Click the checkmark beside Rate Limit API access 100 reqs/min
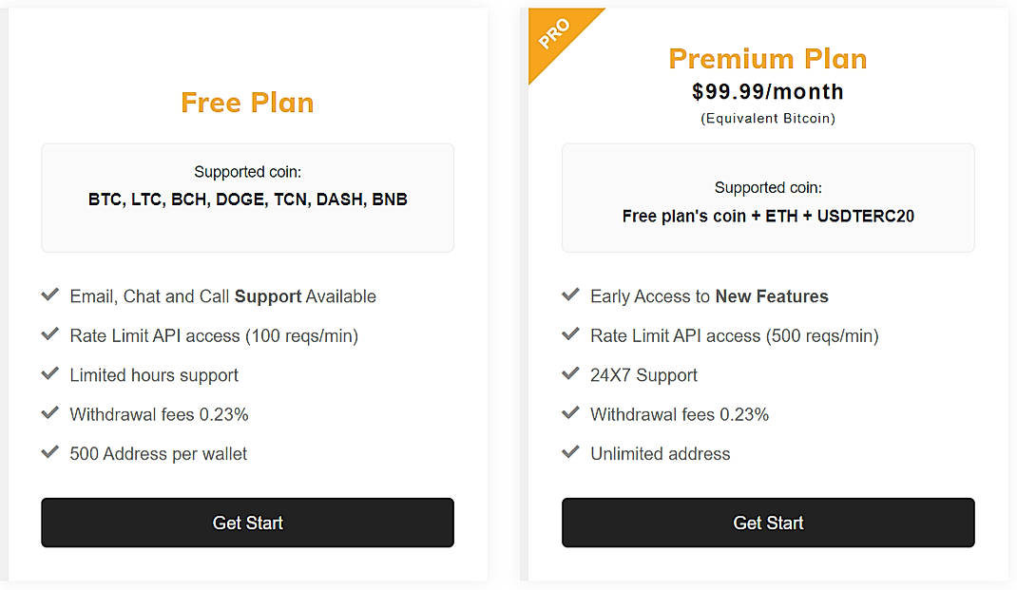 pyautogui.click(x=50, y=335)
